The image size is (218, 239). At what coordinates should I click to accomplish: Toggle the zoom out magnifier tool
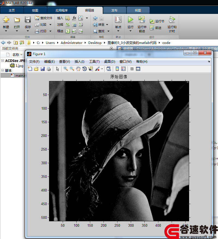point(72,69)
